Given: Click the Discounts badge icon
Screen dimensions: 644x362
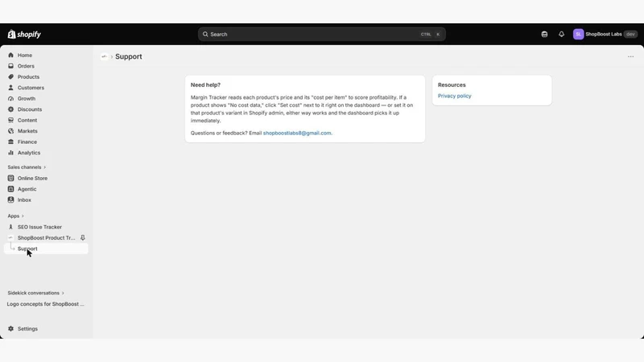Looking at the screenshot, I should coord(10,109).
